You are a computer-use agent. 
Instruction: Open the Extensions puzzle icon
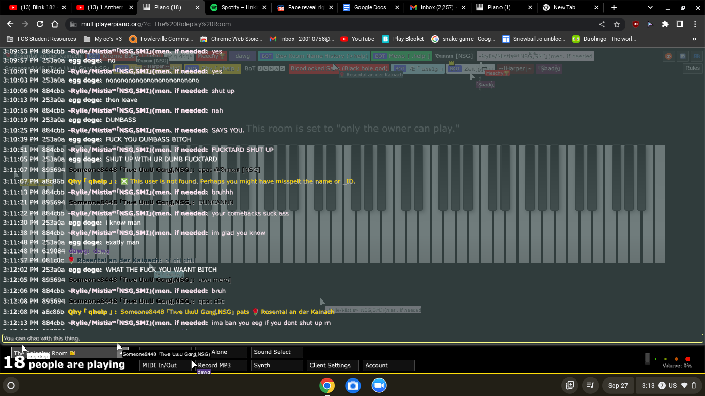[x=665, y=24]
